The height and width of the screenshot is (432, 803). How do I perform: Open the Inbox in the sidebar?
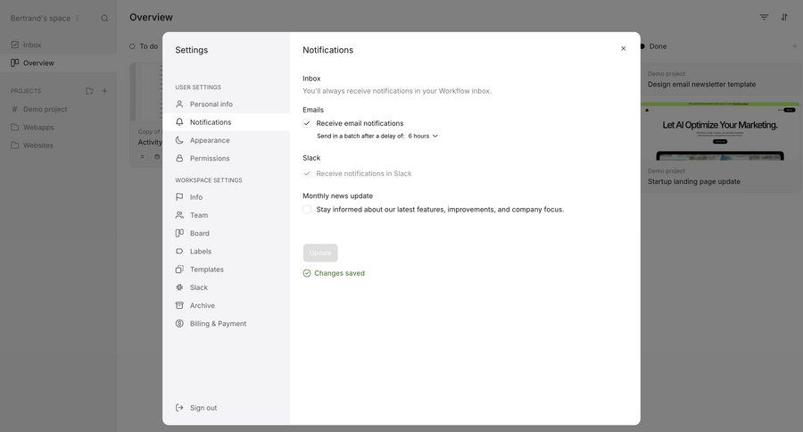coord(32,45)
